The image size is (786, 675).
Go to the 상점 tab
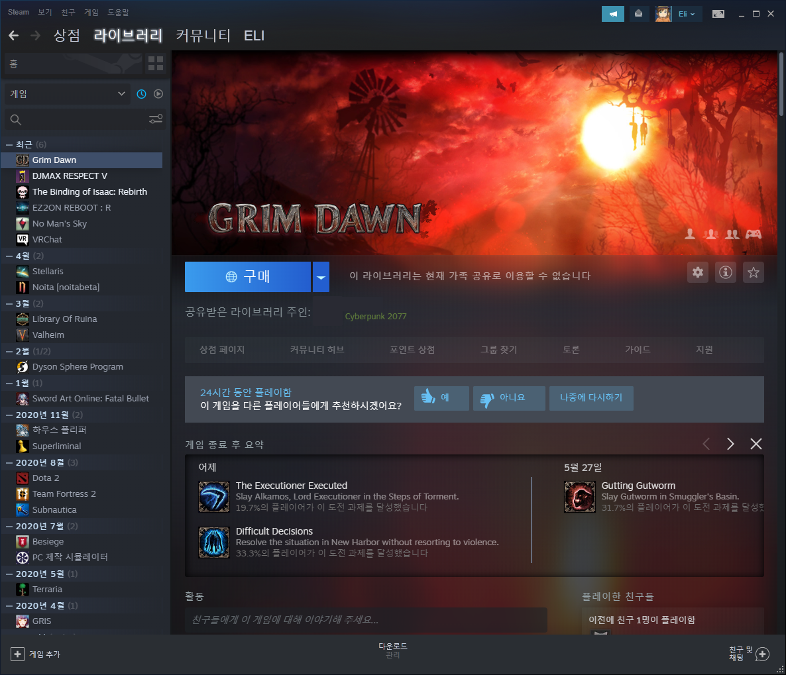(x=67, y=36)
